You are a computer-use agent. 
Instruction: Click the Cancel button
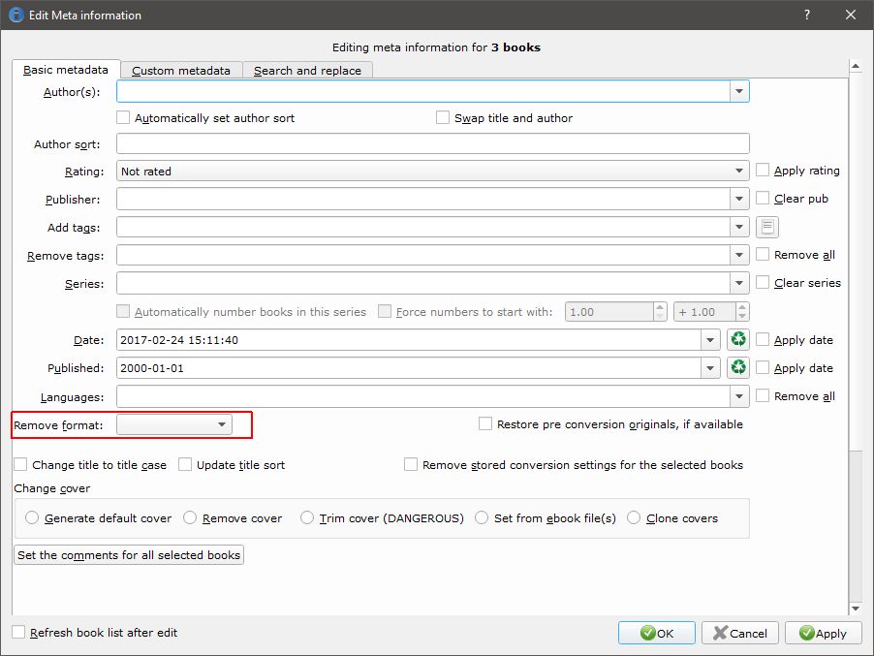[x=740, y=633]
